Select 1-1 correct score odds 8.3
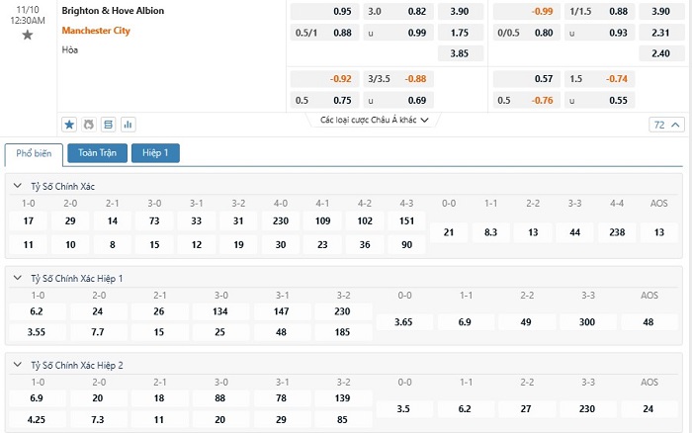 [490, 232]
